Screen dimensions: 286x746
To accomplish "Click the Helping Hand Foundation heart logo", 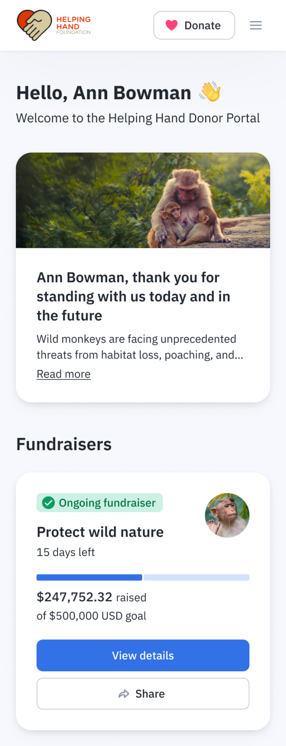I will [x=34, y=25].
